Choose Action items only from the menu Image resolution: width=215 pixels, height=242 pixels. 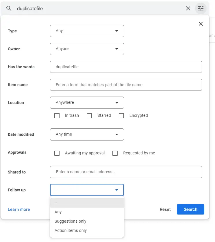pos(70,230)
